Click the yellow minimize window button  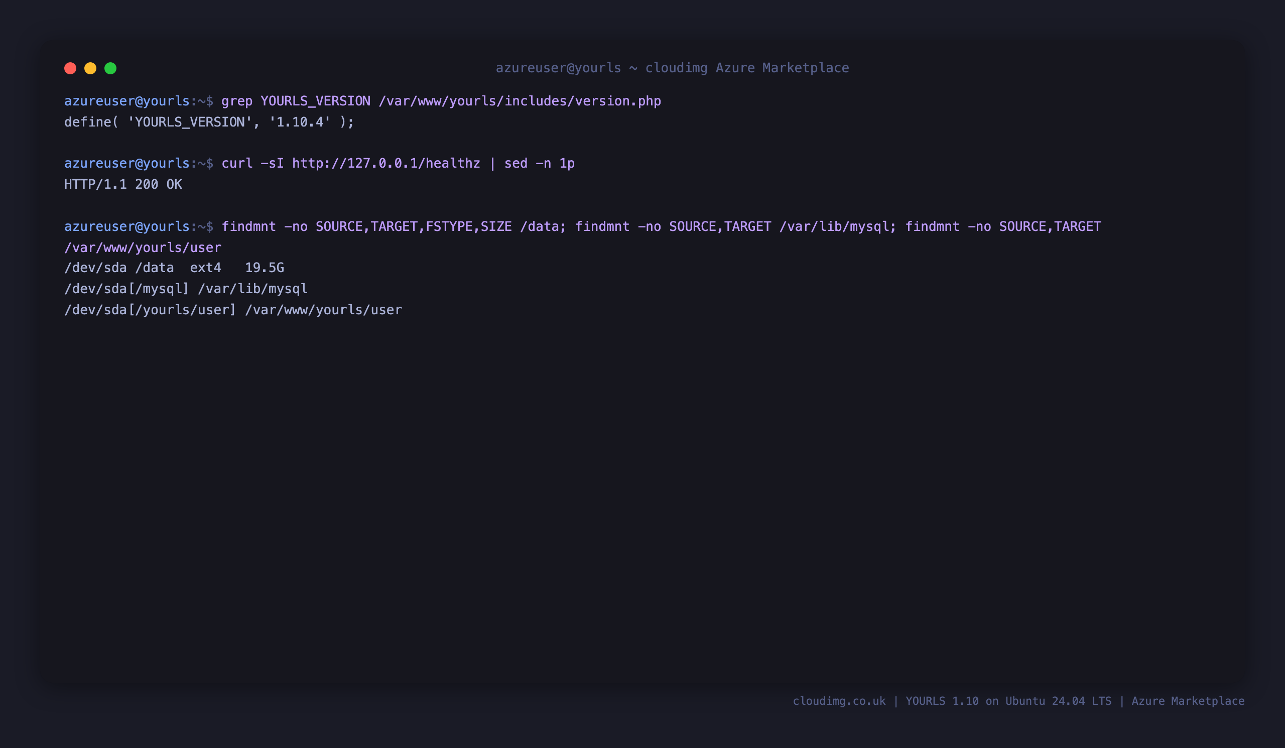pyautogui.click(x=90, y=68)
